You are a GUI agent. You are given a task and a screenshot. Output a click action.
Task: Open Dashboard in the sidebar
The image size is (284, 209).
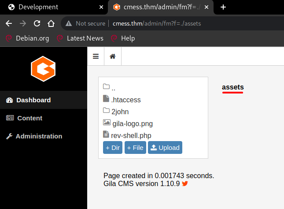33,100
